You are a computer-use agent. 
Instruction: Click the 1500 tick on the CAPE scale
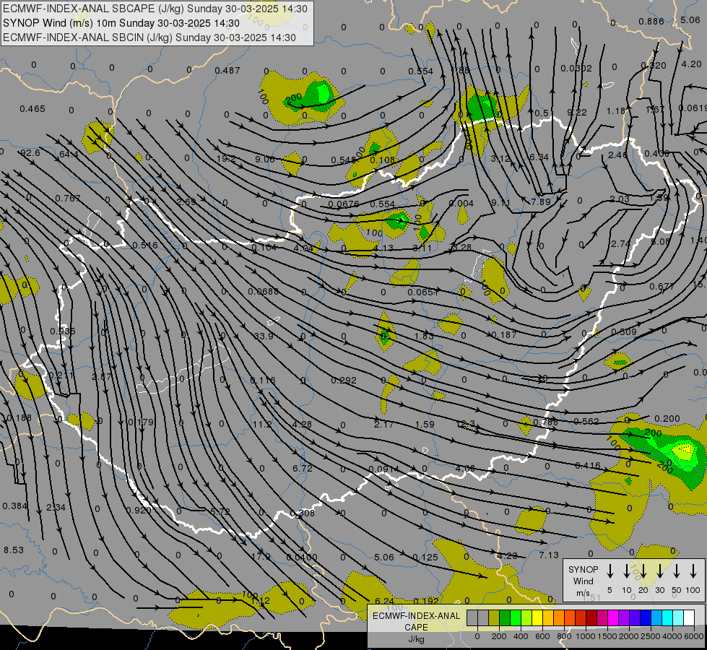(607, 636)
